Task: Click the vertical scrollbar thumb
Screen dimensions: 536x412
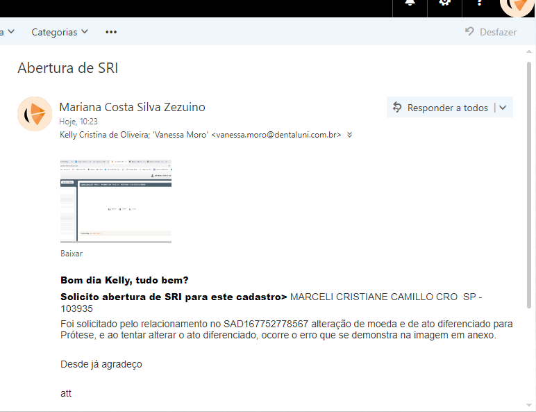Action: (529, 185)
